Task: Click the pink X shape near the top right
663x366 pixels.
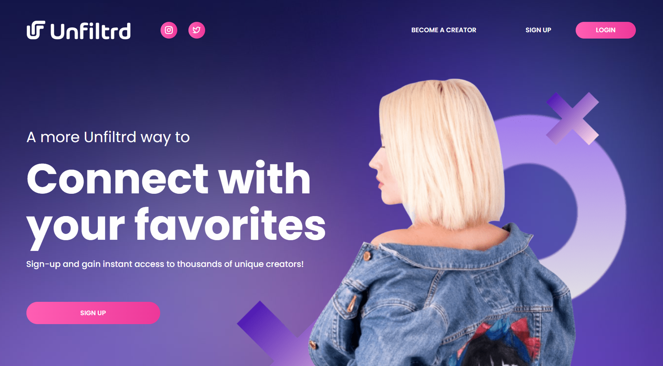Action: [x=572, y=118]
